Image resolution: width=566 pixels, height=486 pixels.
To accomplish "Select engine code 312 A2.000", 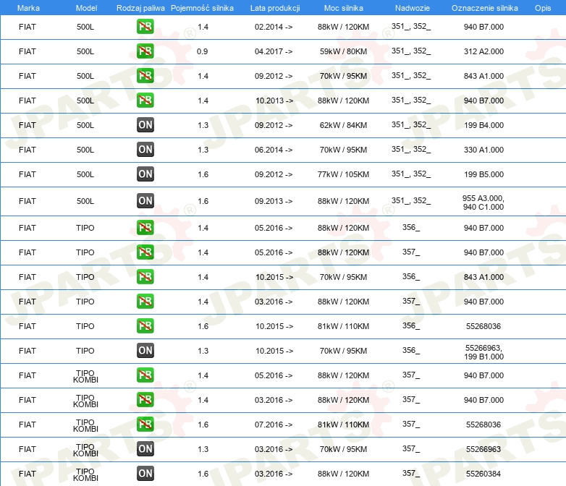I will point(483,51).
